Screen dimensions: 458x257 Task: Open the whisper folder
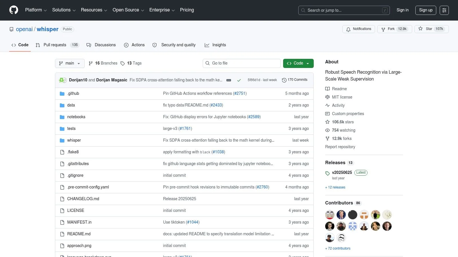tap(74, 140)
